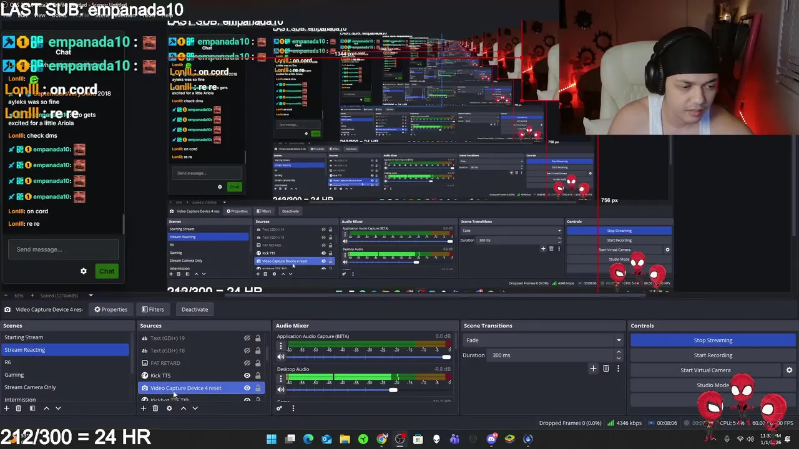Unlock the Text (GDI+) 18 source
Screen dimensions: 799x449
[258, 350]
